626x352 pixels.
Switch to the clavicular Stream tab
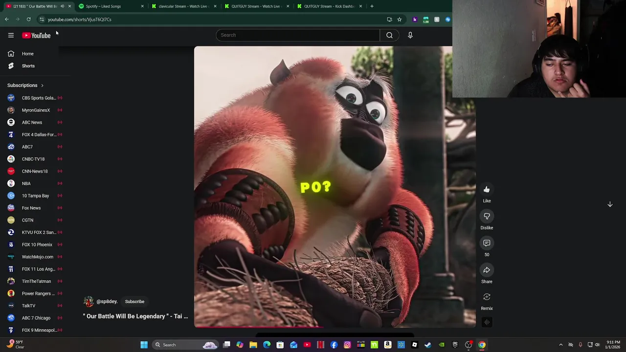(x=184, y=6)
